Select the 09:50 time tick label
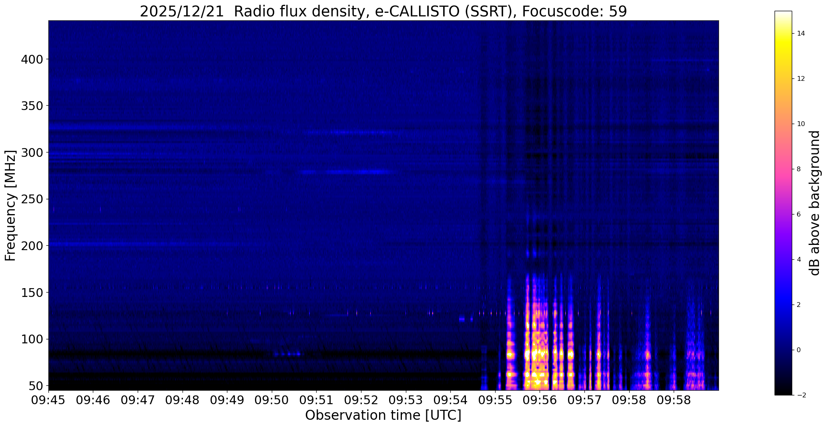 point(272,400)
